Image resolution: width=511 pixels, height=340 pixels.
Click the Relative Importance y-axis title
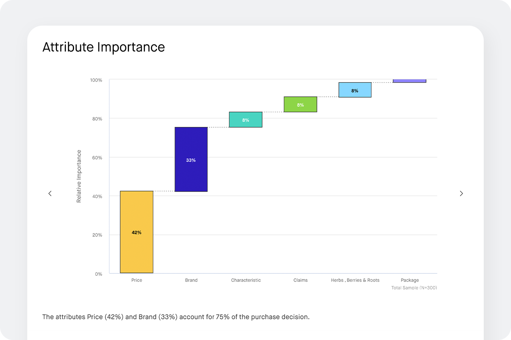pos(79,176)
